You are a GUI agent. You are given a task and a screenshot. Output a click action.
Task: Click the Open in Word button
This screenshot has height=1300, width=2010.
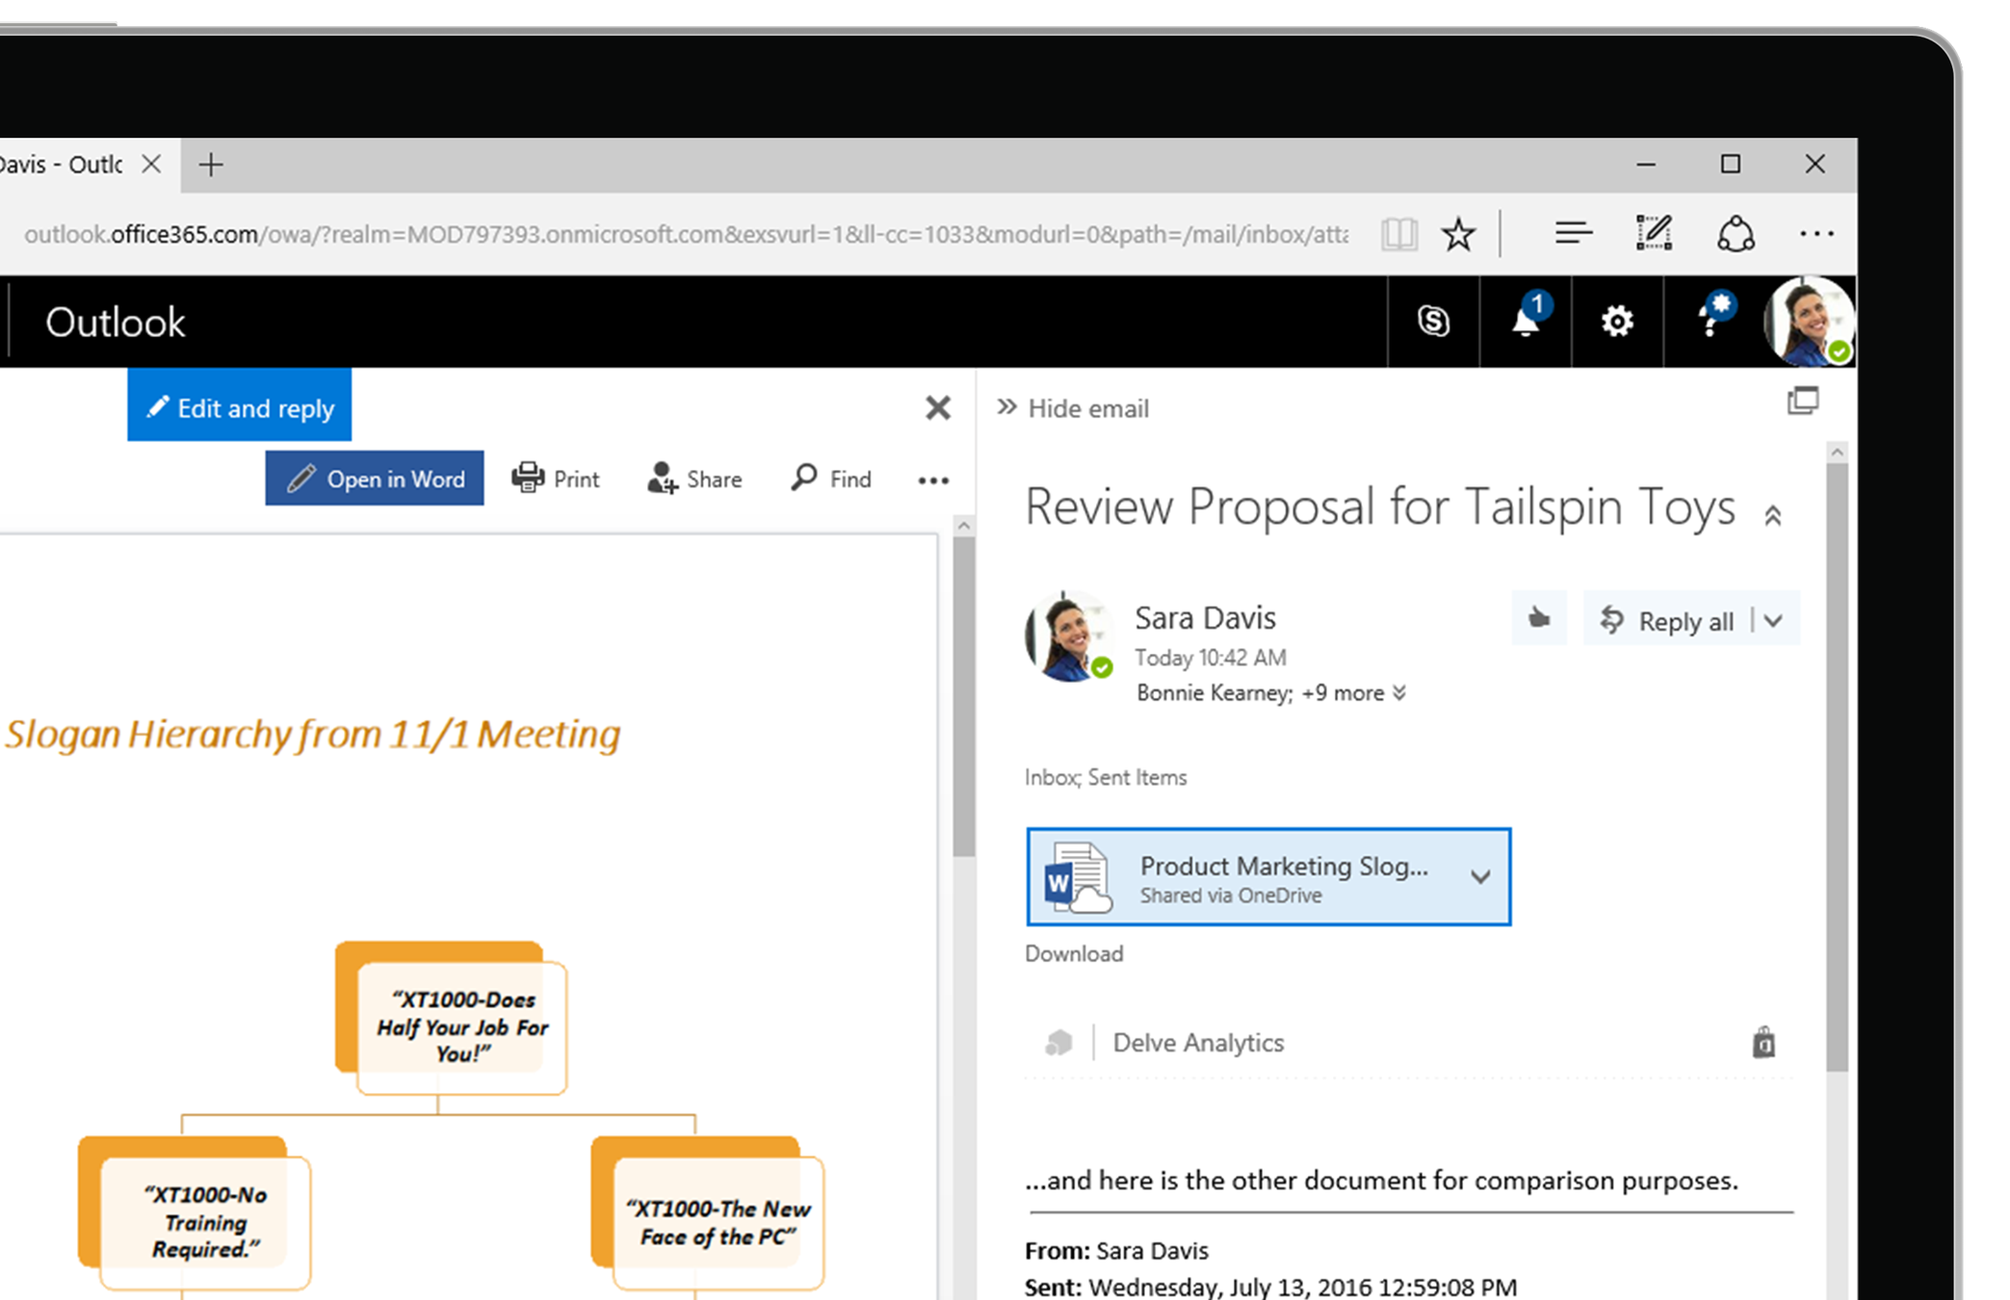pyautogui.click(x=375, y=479)
